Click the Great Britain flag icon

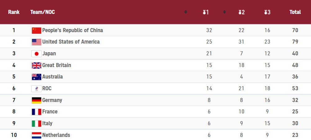pyautogui.click(x=37, y=66)
